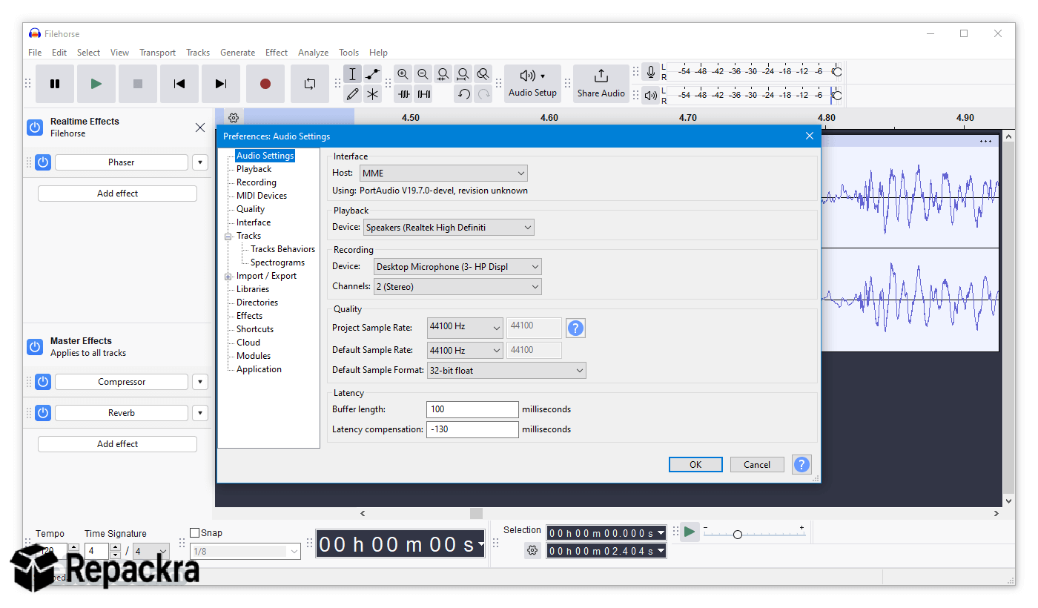The image size is (1038, 608).
Task: Open the File menu
Action: pos(35,53)
